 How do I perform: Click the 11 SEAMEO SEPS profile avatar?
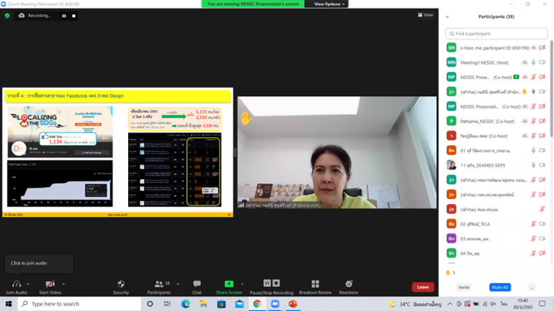pos(452,165)
